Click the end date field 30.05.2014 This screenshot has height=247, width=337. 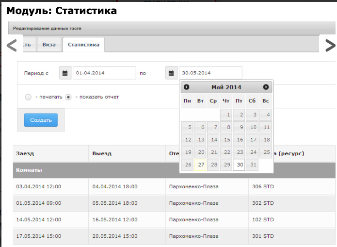click(x=210, y=73)
